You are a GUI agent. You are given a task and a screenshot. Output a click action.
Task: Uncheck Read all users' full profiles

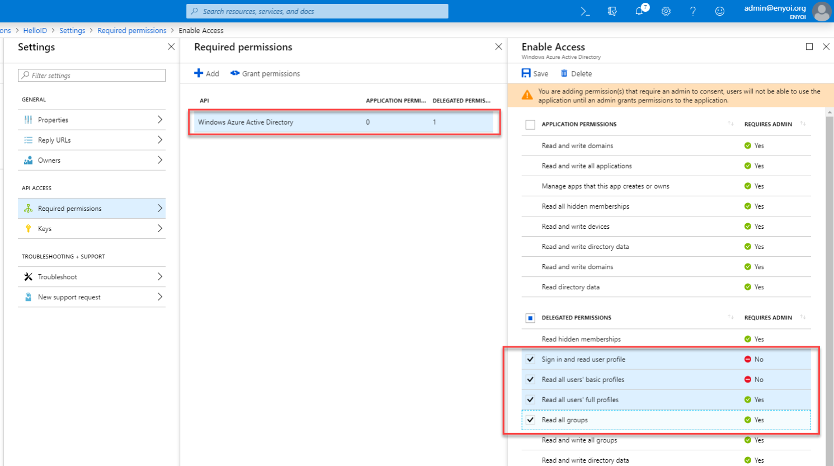[530, 399]
